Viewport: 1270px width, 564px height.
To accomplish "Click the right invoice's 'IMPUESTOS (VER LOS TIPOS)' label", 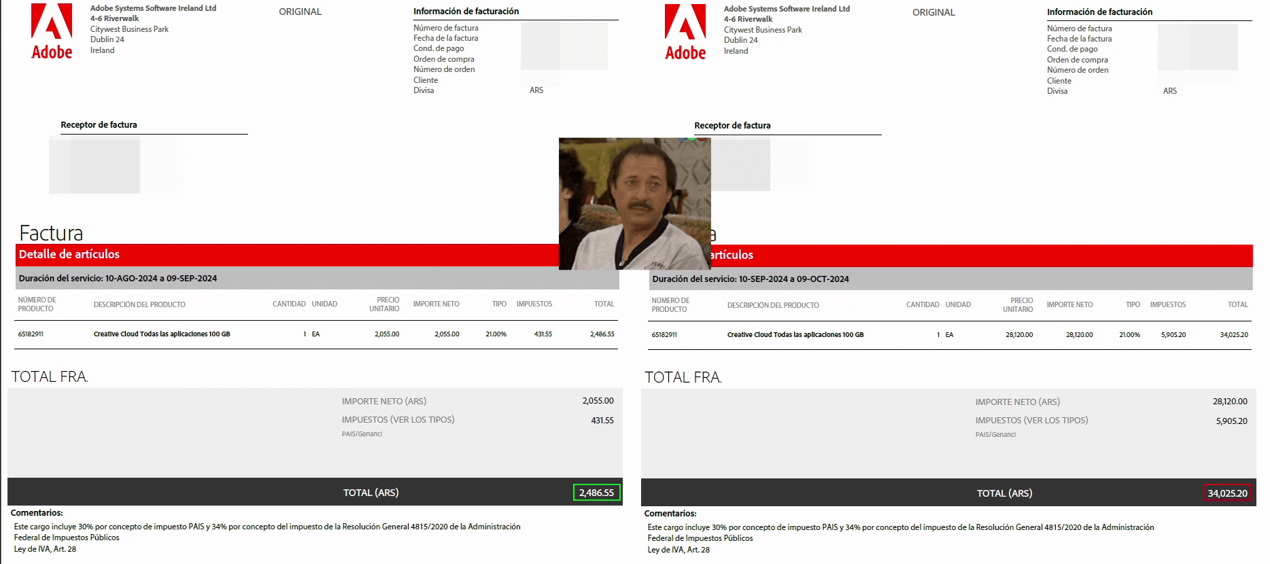I will pos(1032,421).
